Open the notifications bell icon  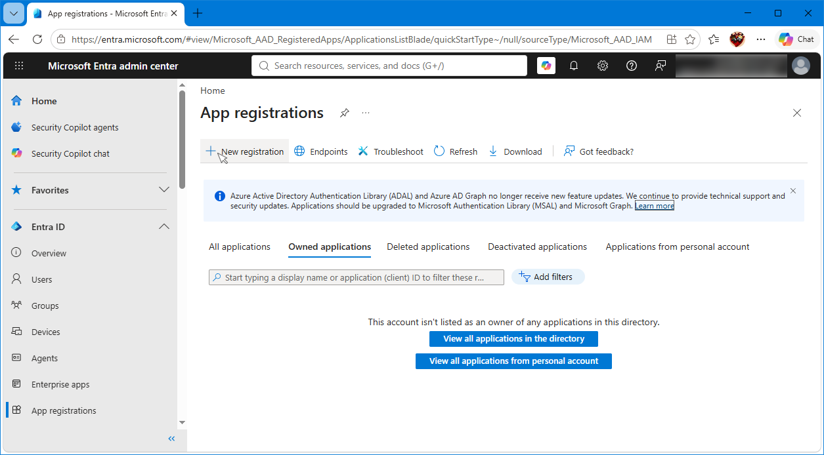(574, 66)
